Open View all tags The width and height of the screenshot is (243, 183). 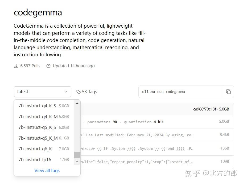coord(47,171)
